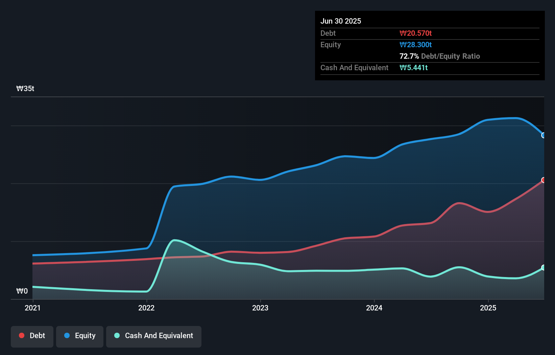
Task: Click the 72.7% Debt/Equity Ratio text
Action: [x=439, y=56]
